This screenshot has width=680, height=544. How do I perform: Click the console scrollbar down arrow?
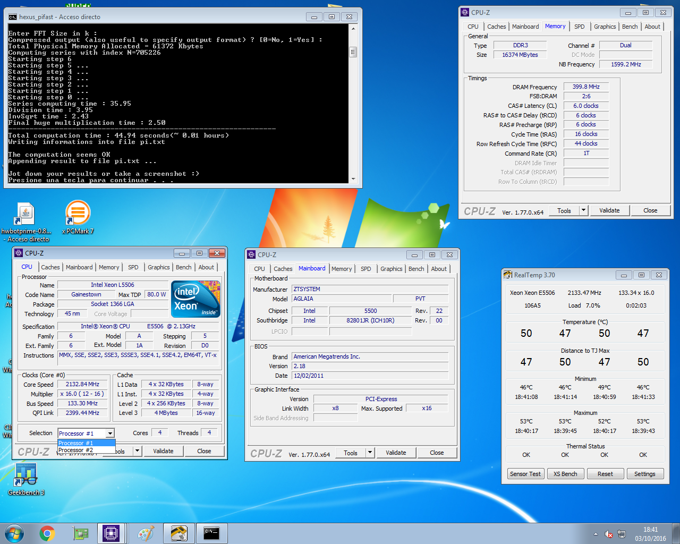[353, 179]
